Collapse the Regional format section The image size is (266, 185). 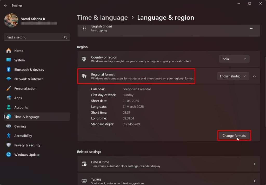tap(254, 76)
